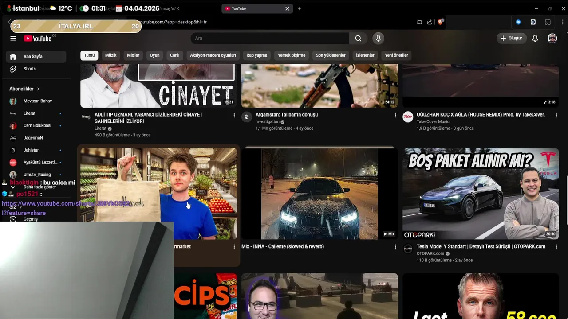The image size is (568, 319).
Task: Open options for OĞUZHAN KOÇ X AĞLA video
Action: coord(556,115)
